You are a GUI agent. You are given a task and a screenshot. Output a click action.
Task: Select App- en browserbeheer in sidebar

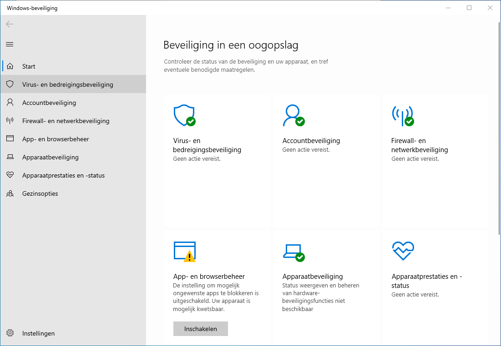(56, 139)
